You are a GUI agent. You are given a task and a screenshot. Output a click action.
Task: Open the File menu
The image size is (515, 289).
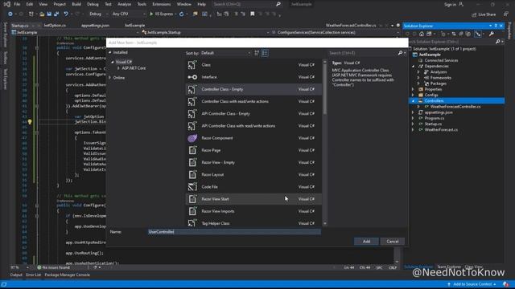coord(17,4)
